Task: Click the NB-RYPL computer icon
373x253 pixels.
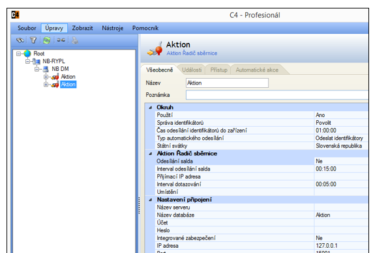Action: 37,61
